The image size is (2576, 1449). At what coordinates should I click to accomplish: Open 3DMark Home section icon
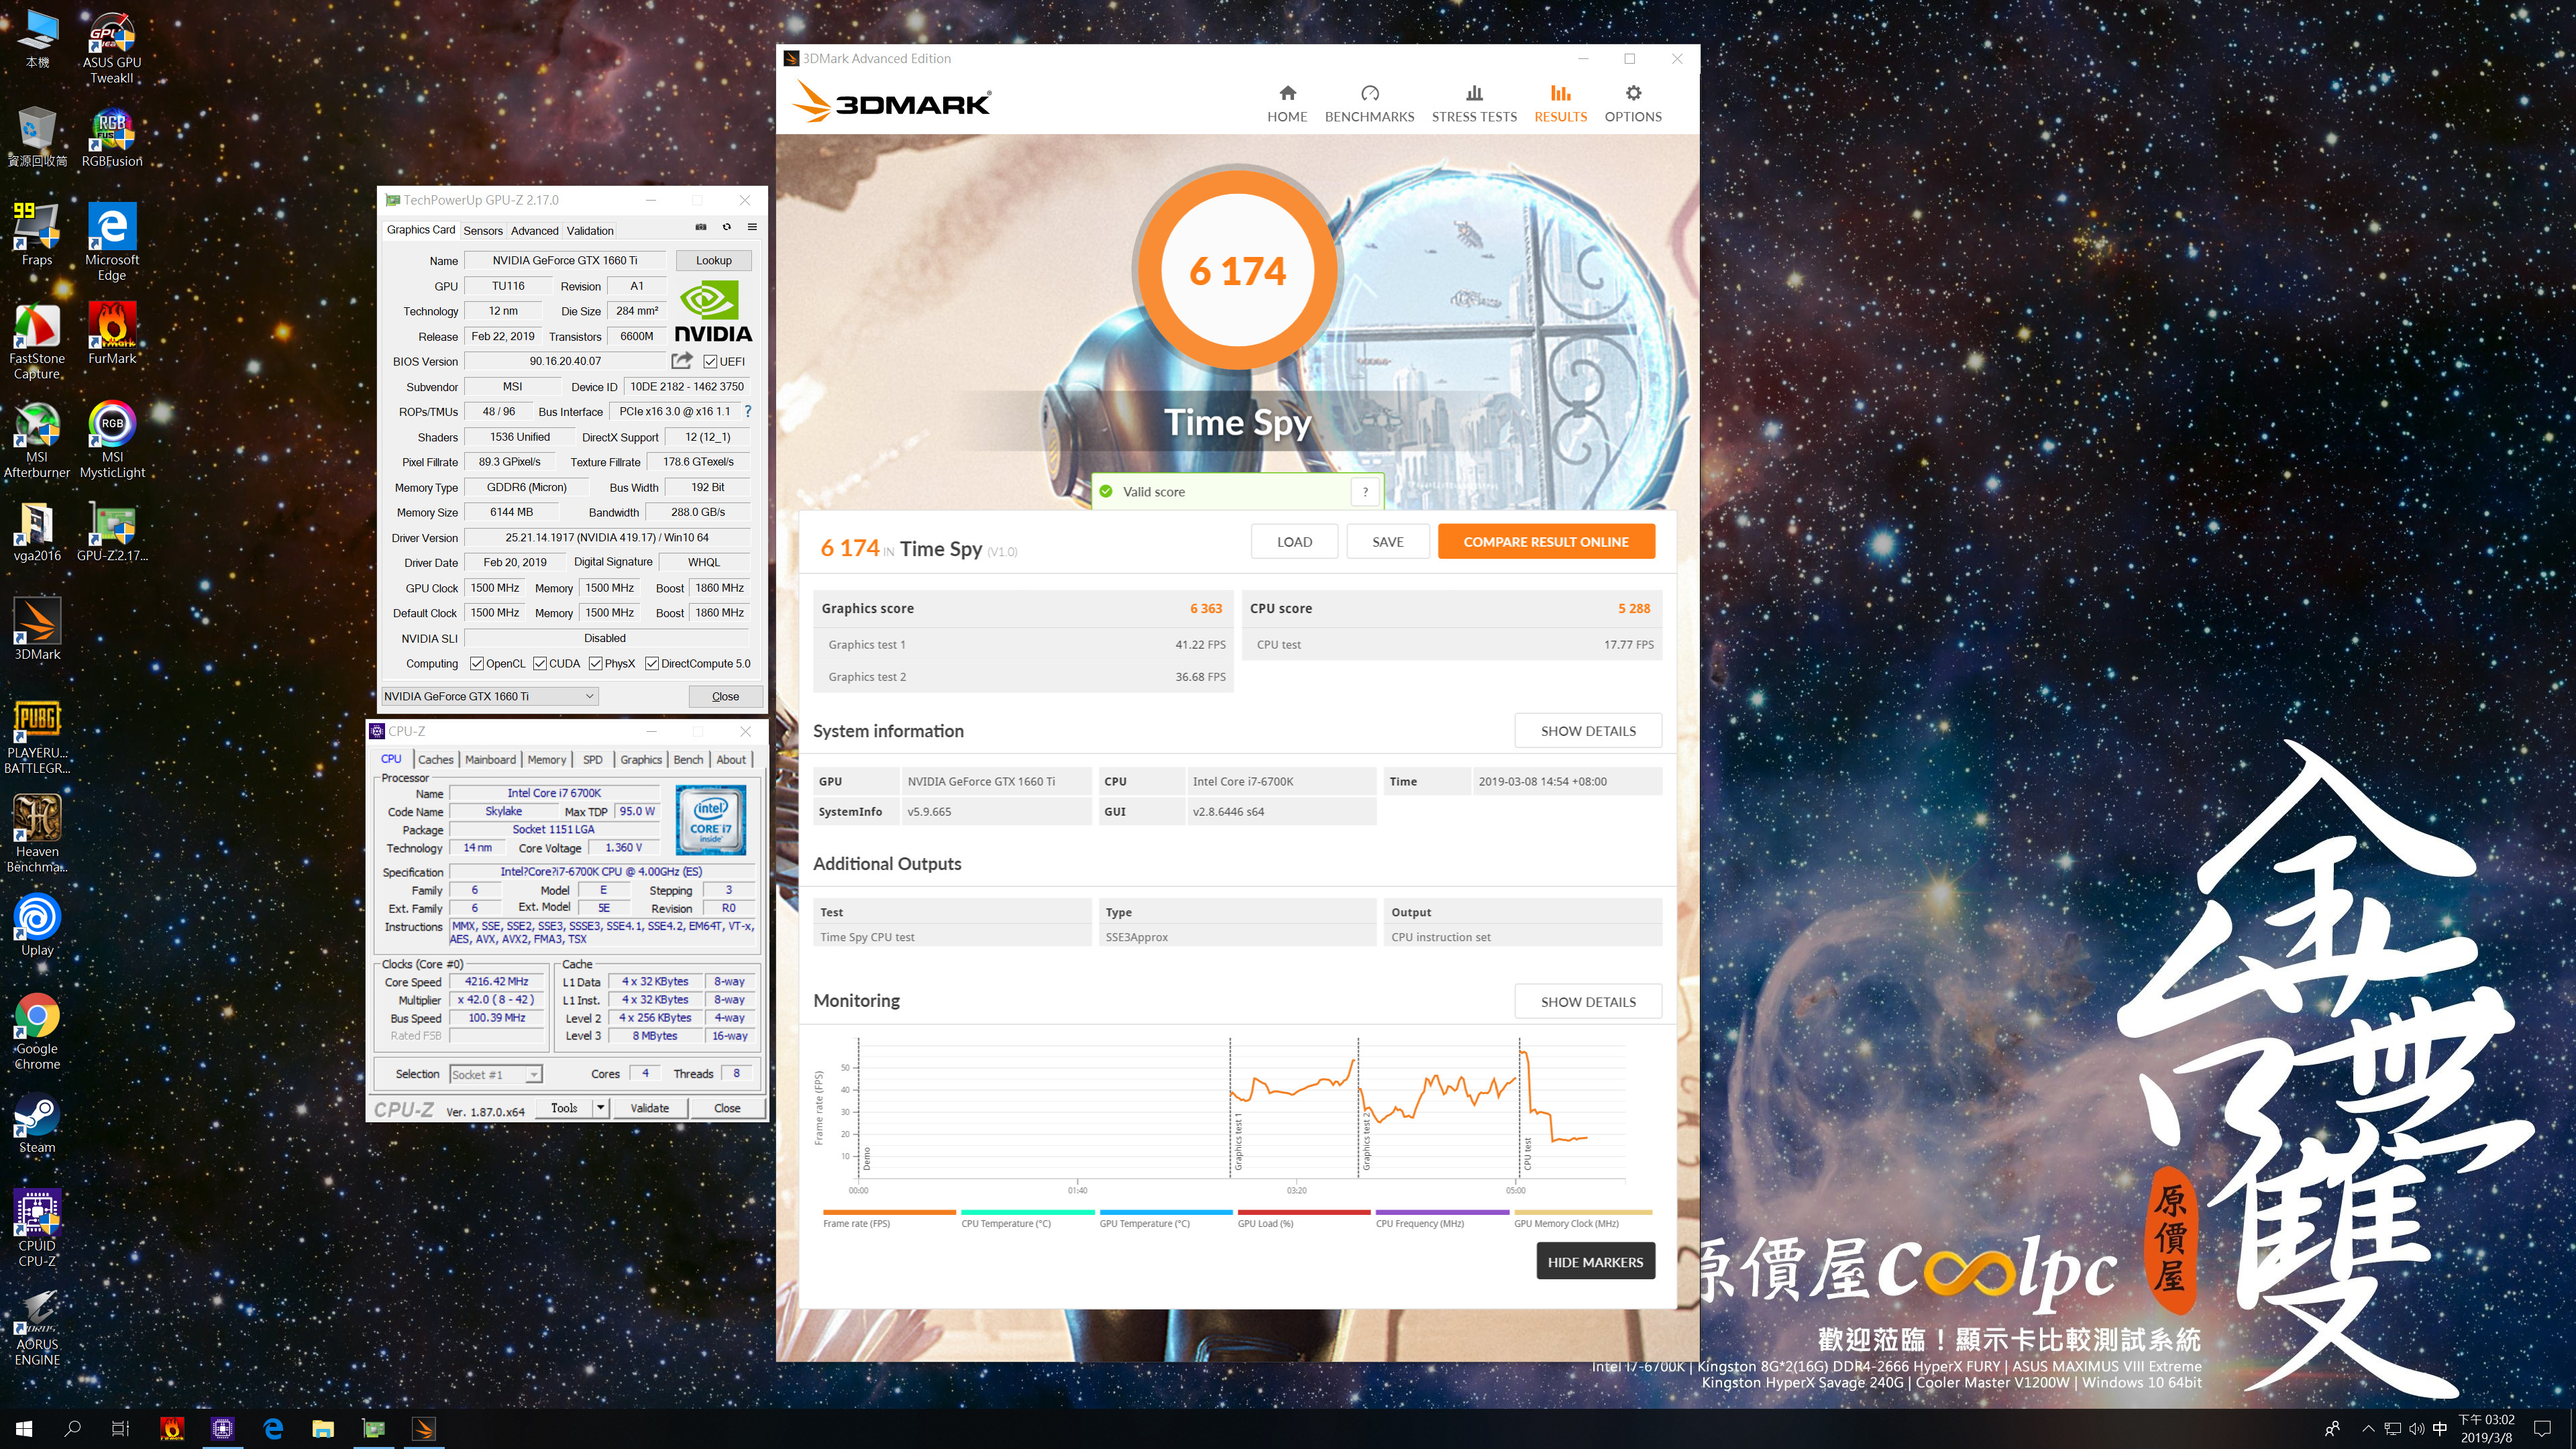point(1287,93)
